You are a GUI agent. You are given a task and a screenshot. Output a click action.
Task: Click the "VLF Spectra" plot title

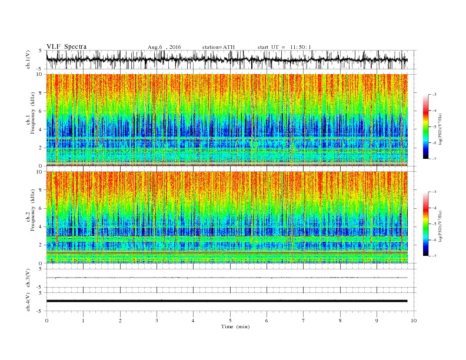(x=66, y=46)
